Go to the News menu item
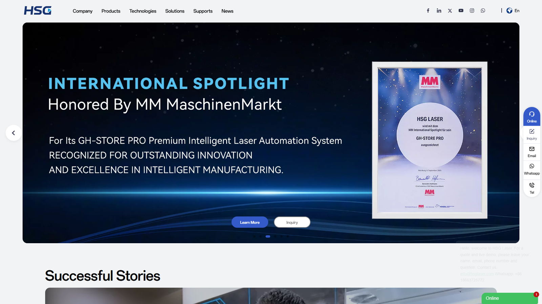The height and width of the screenshot is (304, 542). [227, 11]
